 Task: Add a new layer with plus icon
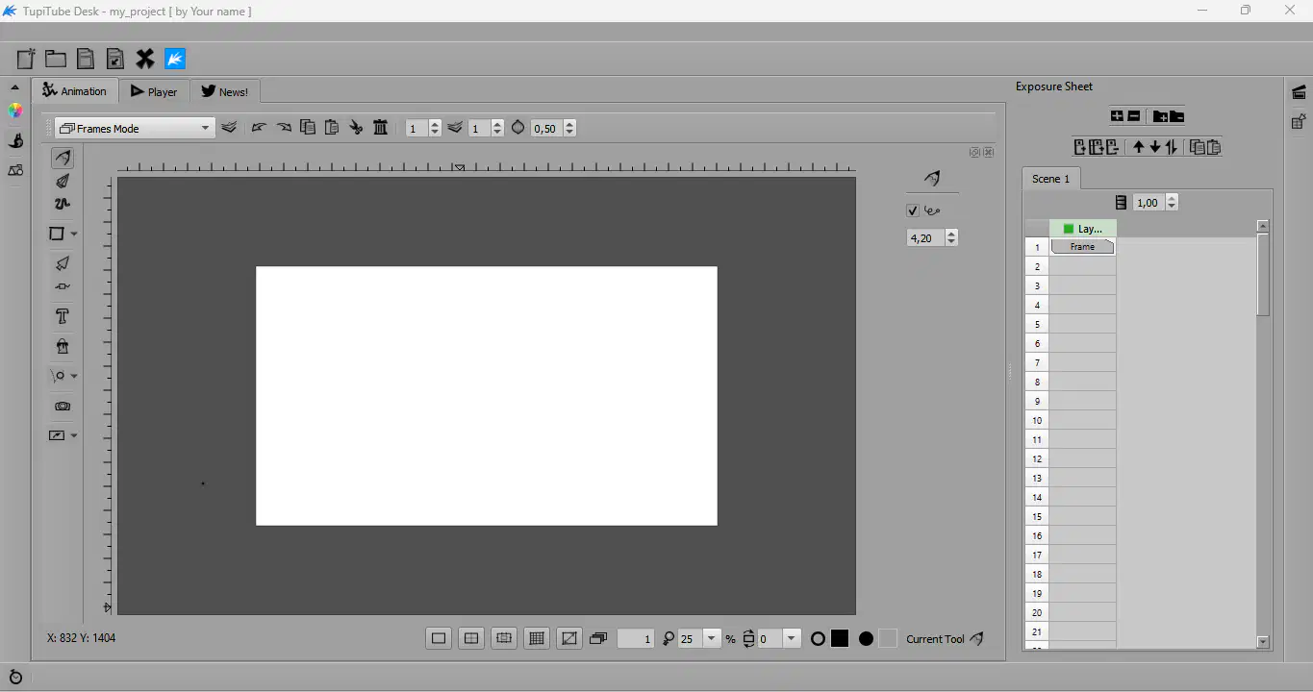1117,116
